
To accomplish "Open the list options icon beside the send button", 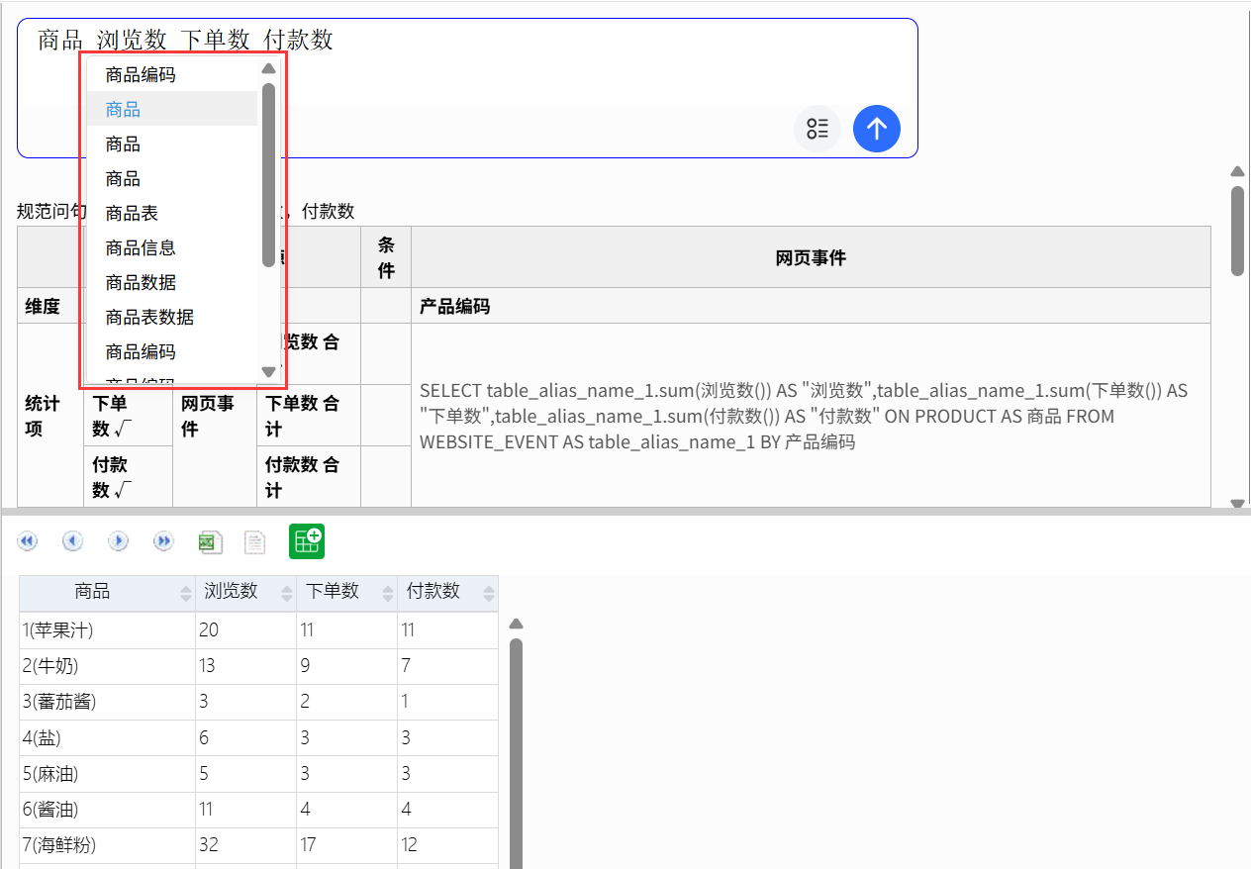I will pyautogui.click(x=818, y=129).
